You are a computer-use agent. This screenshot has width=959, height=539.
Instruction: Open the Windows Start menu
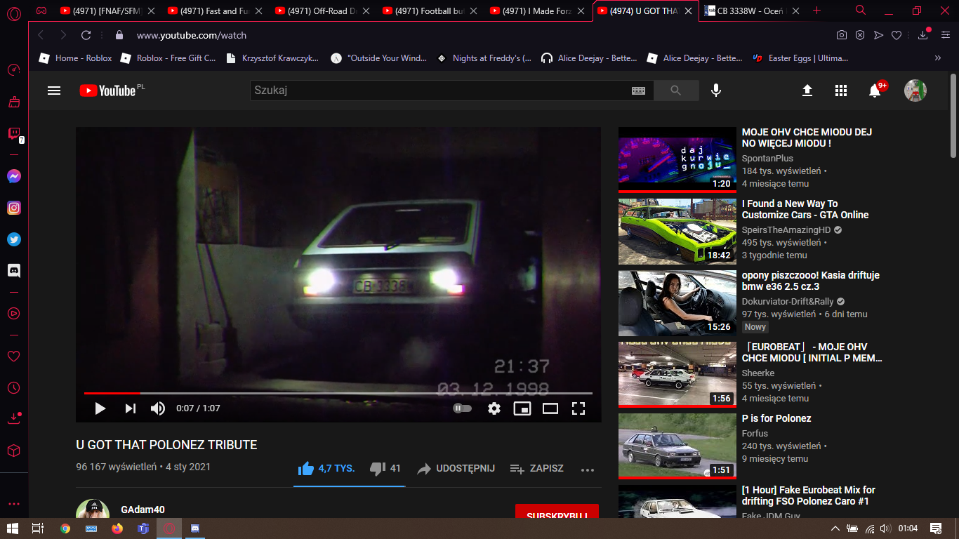pos(13,528)
